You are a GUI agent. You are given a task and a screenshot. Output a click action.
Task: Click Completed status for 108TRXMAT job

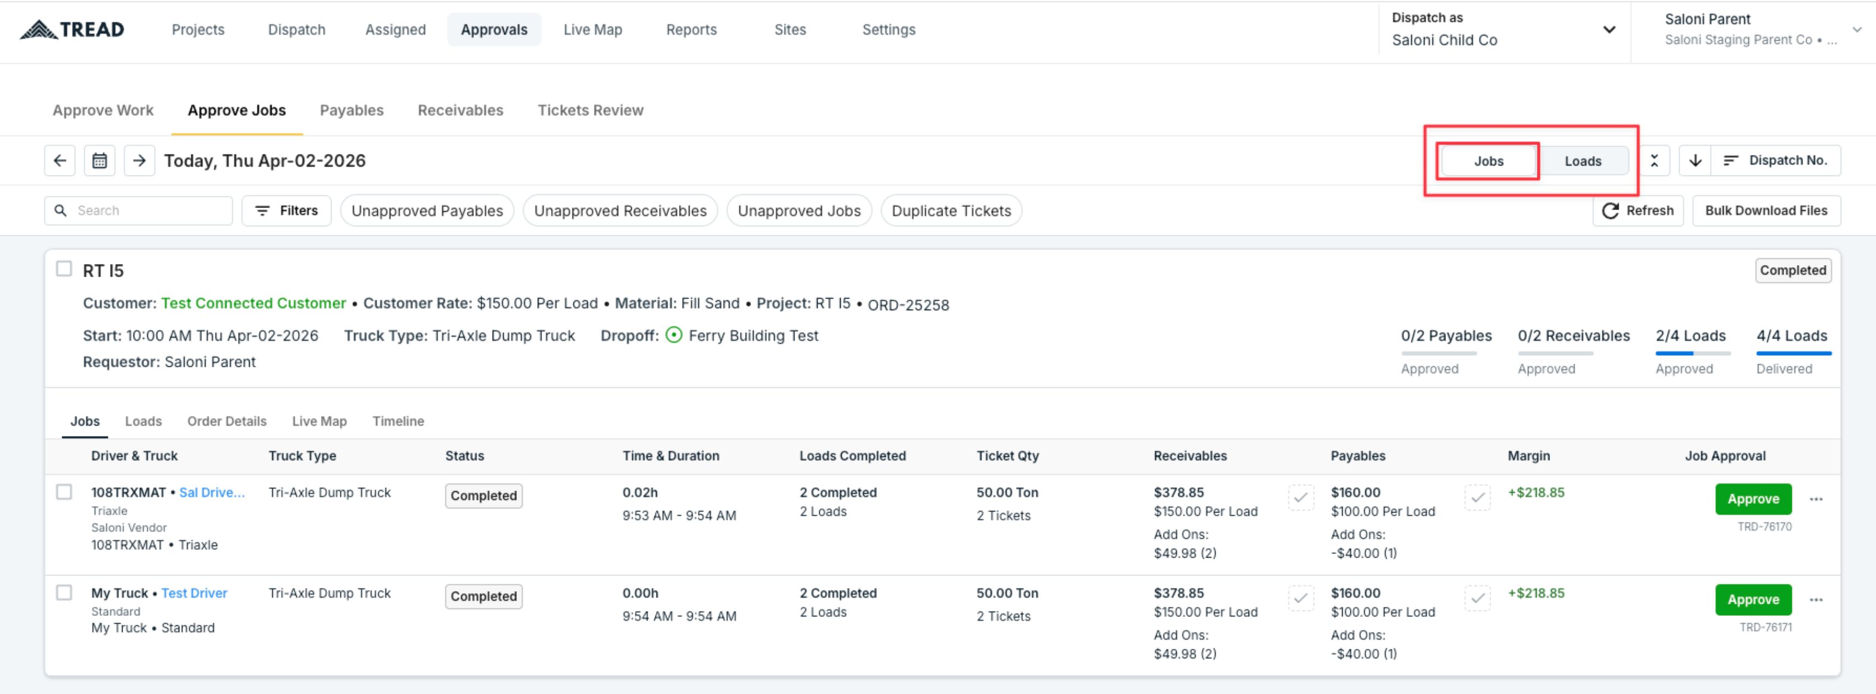pyautogui.click(x=483, y=495)
